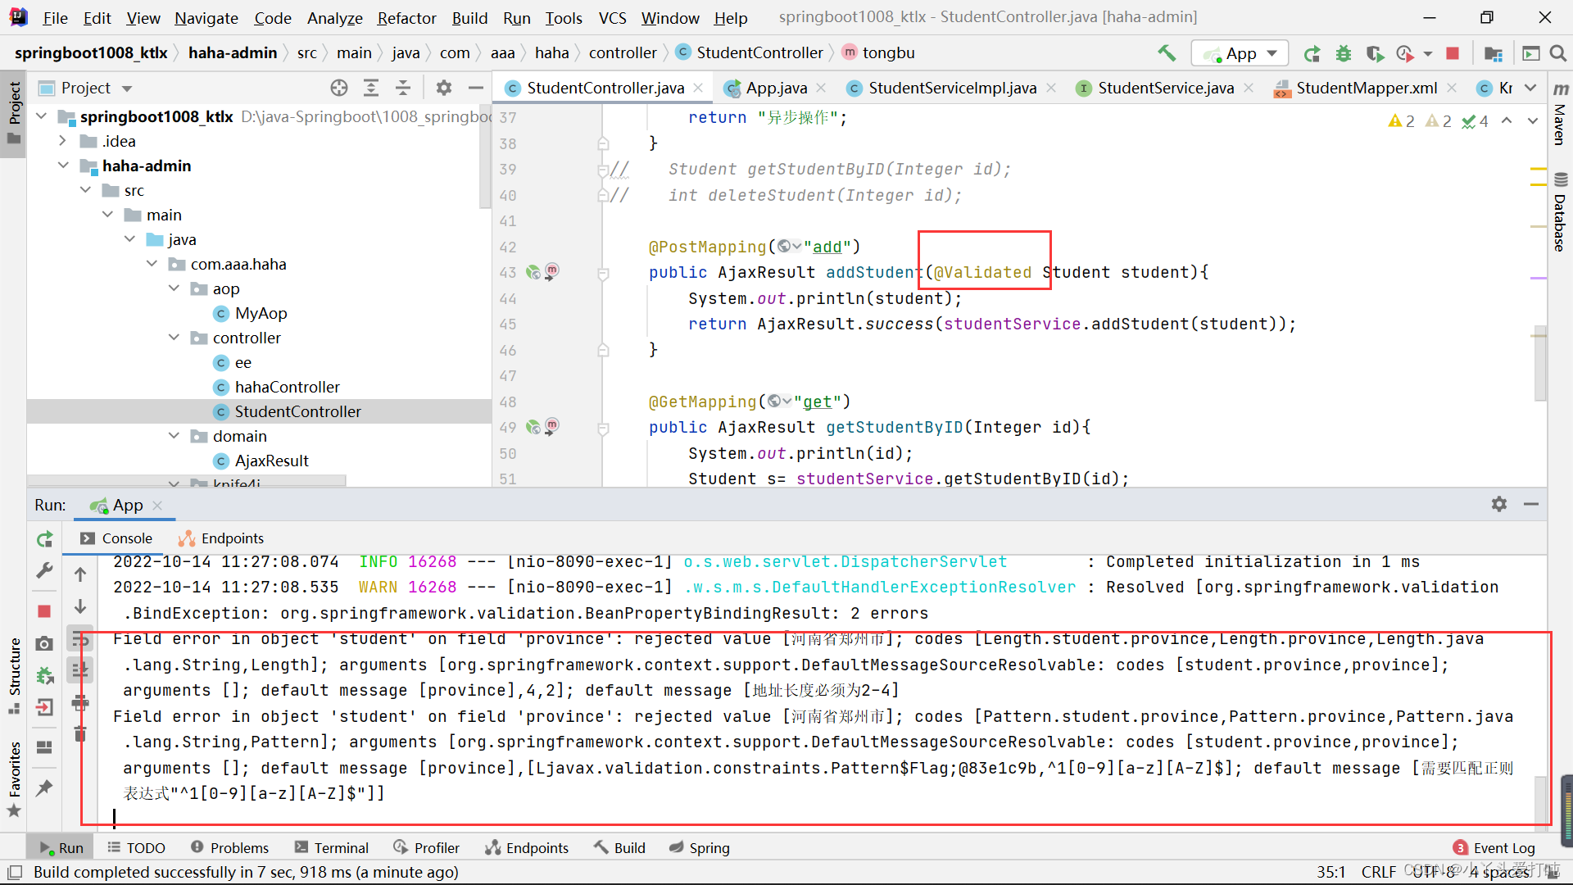
Task: Switch to the Endpoints tab in Run panel
Action: [222, 538]
